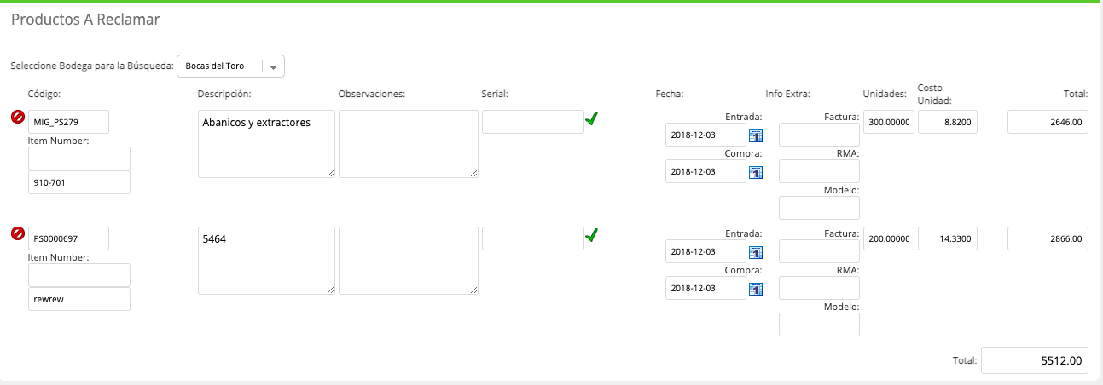Click the Observaciones box for the 5464 row
Image resolution: width=1103 pixels, height=385 pixels.
pos(409,261)
